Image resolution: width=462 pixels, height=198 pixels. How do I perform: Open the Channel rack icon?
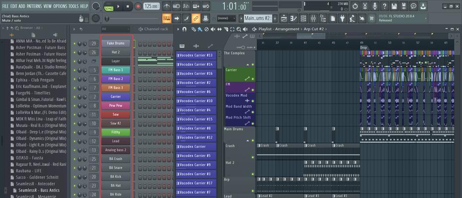click(303, 18)
